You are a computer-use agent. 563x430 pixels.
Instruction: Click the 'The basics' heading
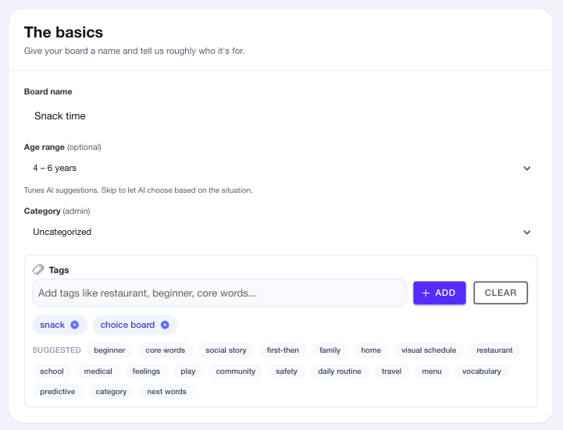63,32
